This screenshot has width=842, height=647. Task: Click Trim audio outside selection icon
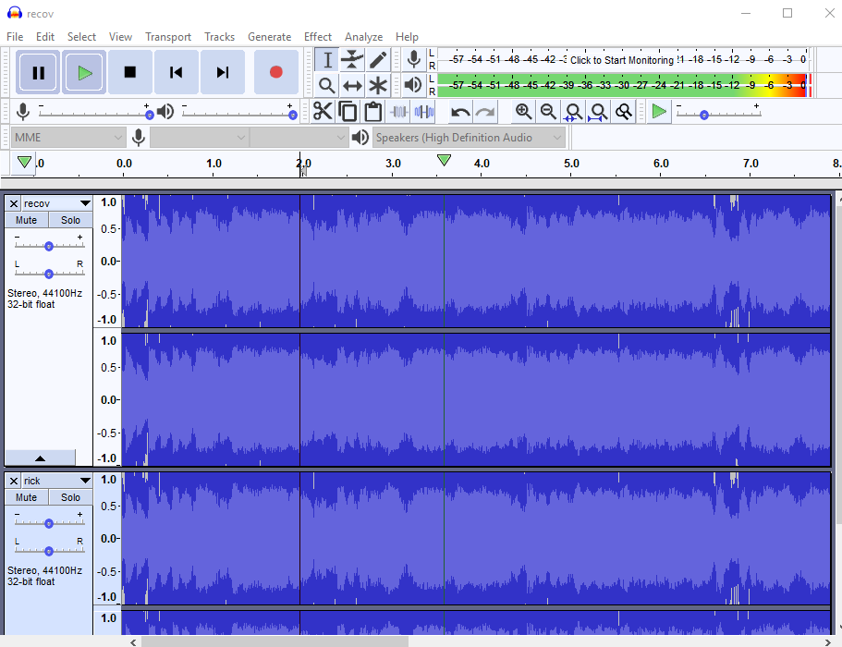click(399, 112)
